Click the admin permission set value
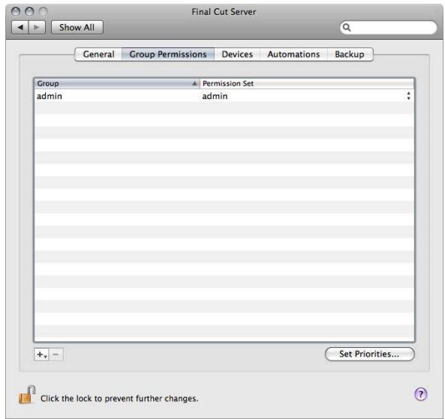This screenshot has height=419, width=445. click(215, 96)
